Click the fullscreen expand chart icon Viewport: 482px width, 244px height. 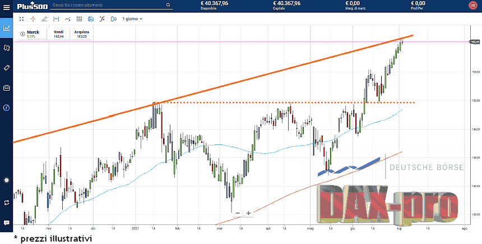pos(21,18)
